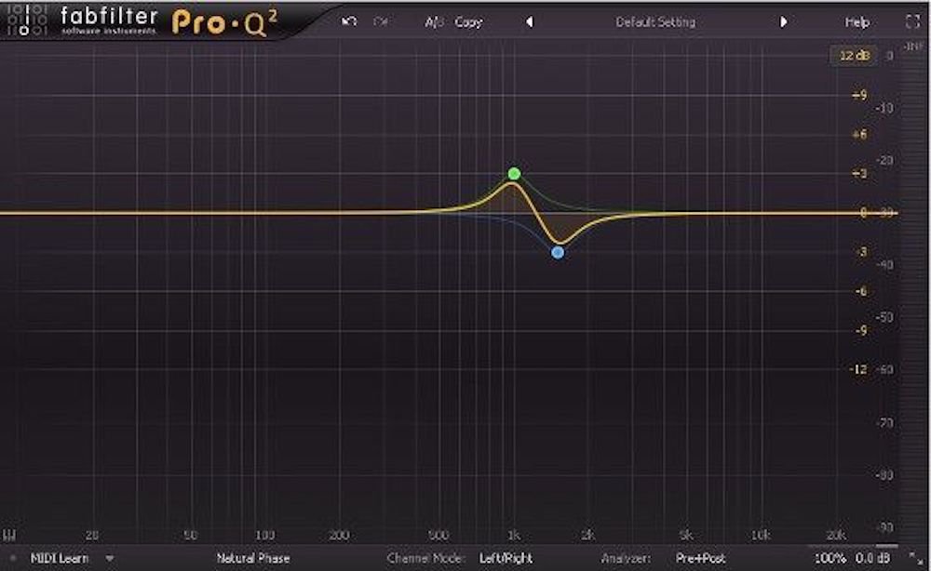
Task: Open the Left/Right channel mode menu
Action: (507, 559)
